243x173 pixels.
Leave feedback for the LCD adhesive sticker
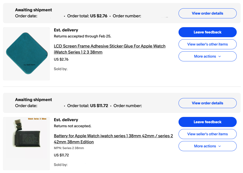(x=207, y=32)
